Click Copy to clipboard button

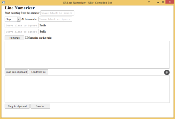click(17, 106)
